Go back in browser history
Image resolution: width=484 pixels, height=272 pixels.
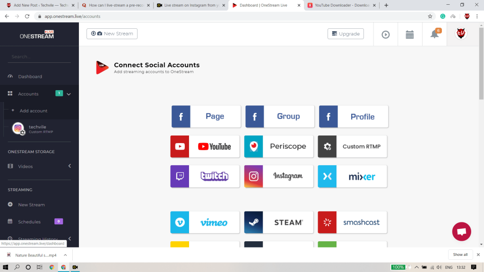7,17
